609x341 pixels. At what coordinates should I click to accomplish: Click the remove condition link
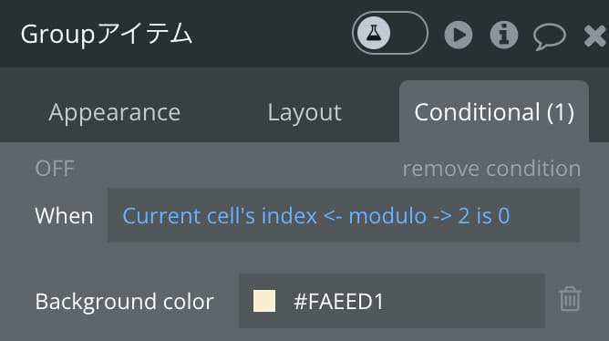coord(491,169)
